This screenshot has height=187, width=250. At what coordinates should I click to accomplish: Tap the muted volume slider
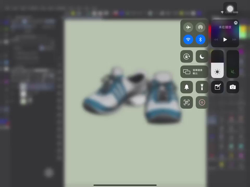tap(233, 64)
